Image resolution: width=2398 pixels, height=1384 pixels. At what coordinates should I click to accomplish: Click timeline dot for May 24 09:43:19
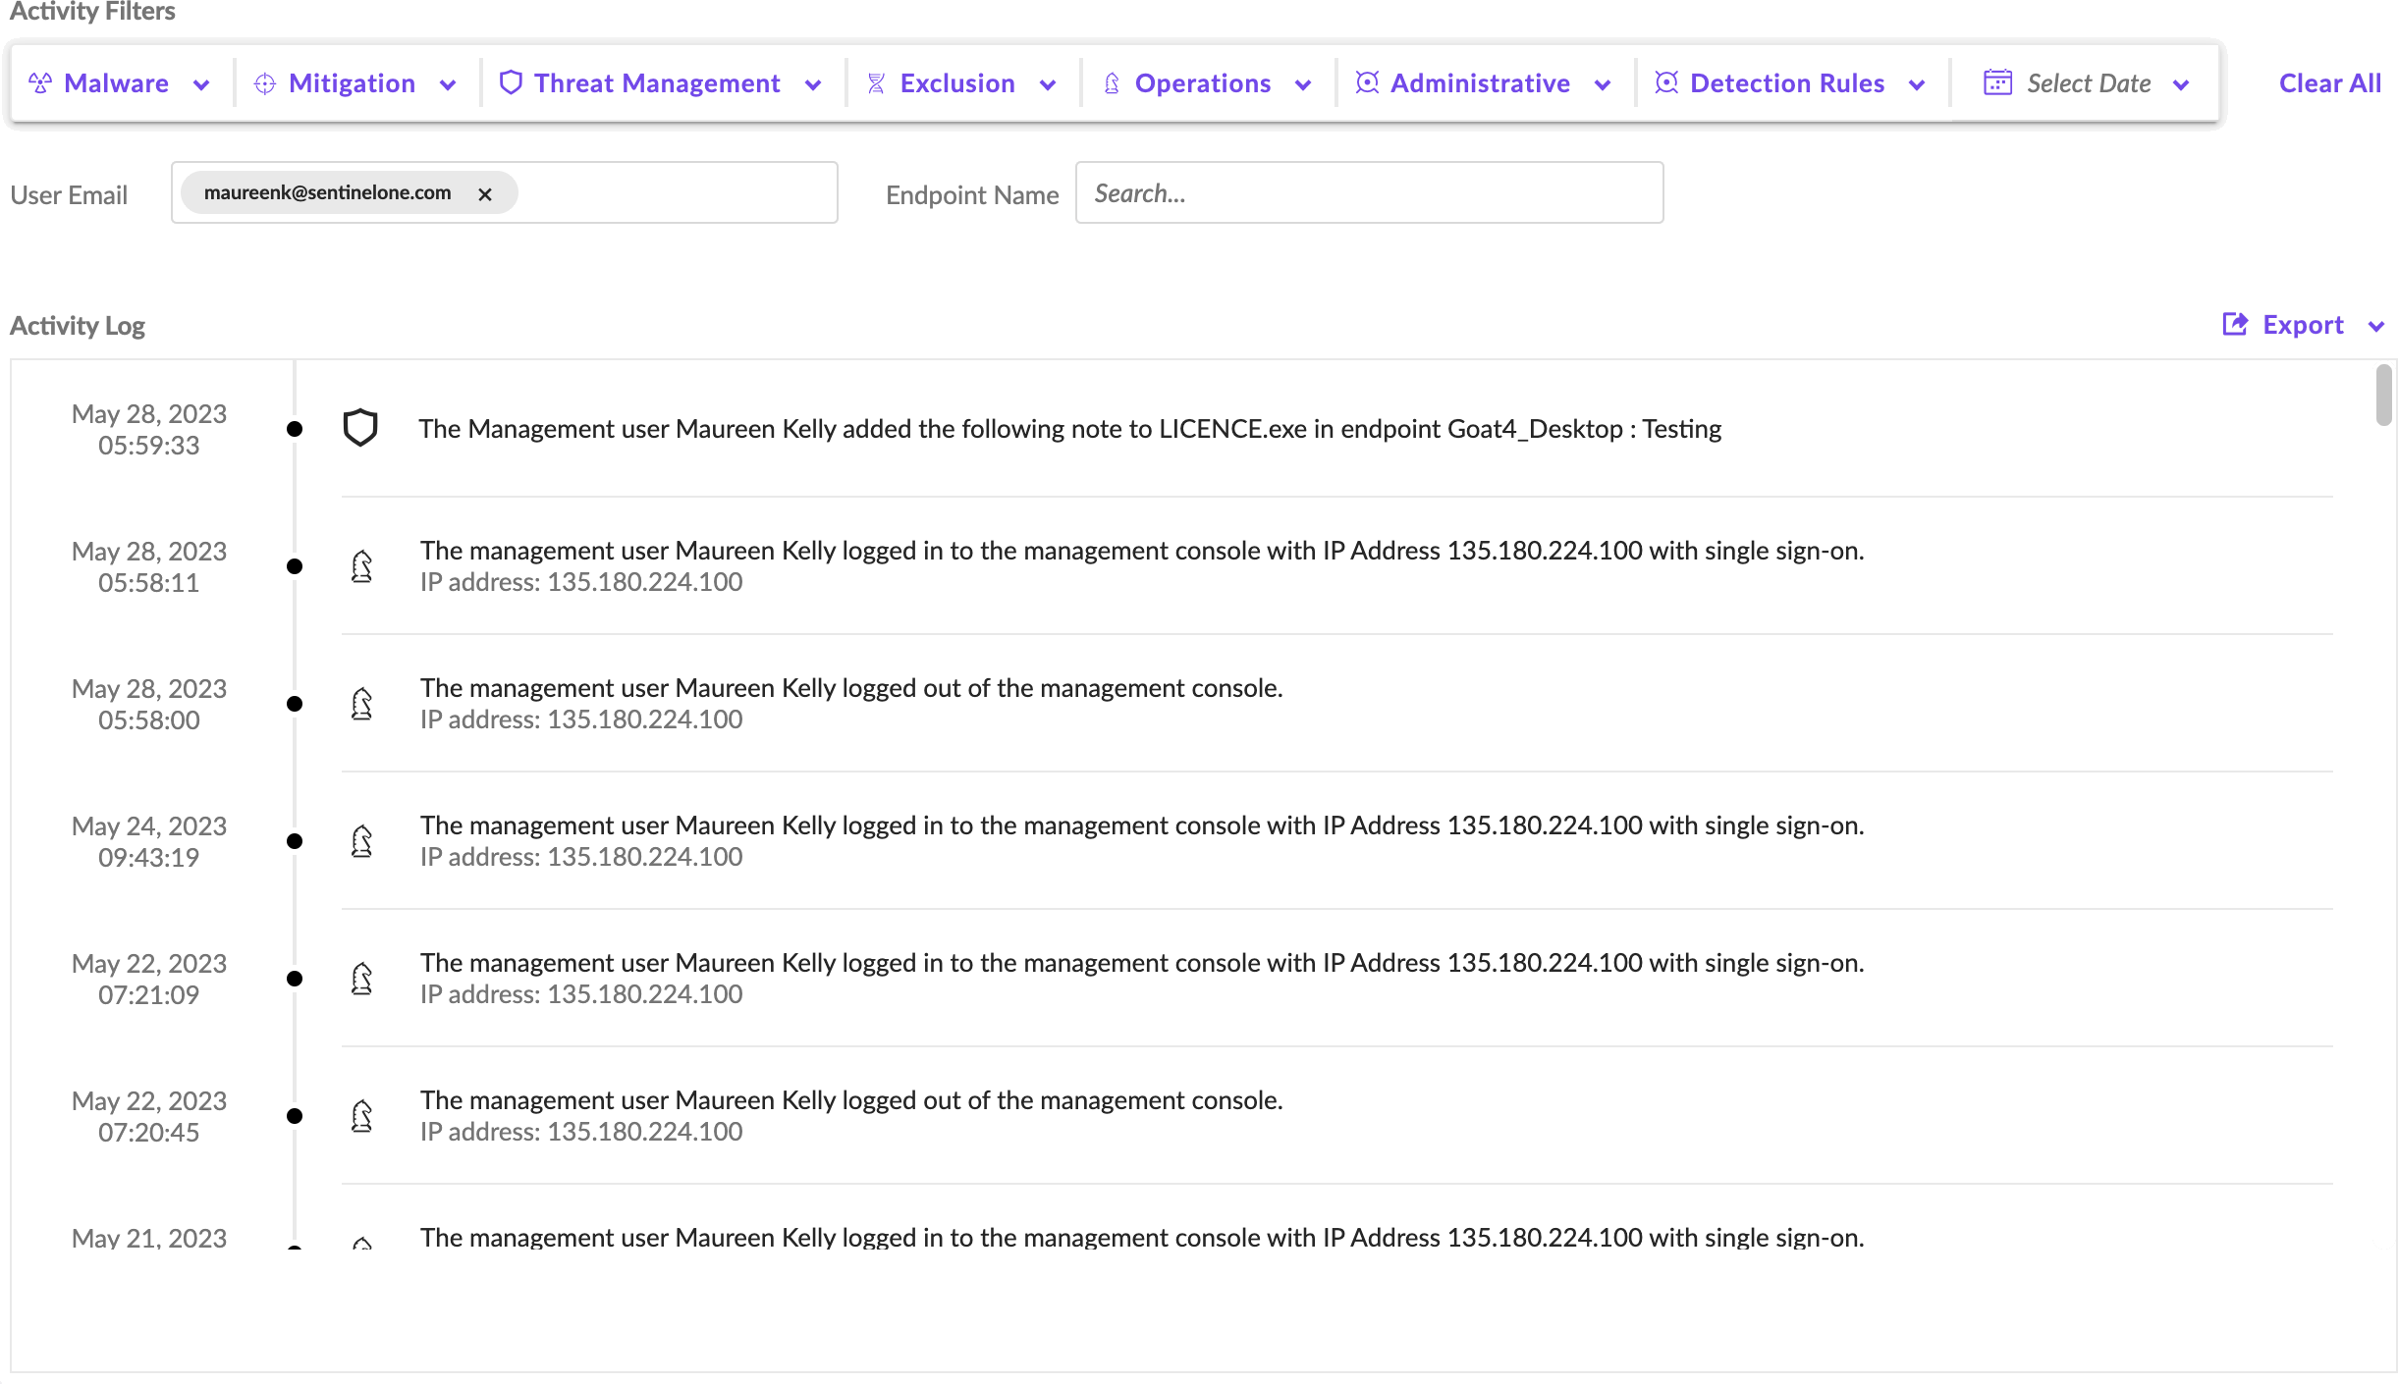294,841
